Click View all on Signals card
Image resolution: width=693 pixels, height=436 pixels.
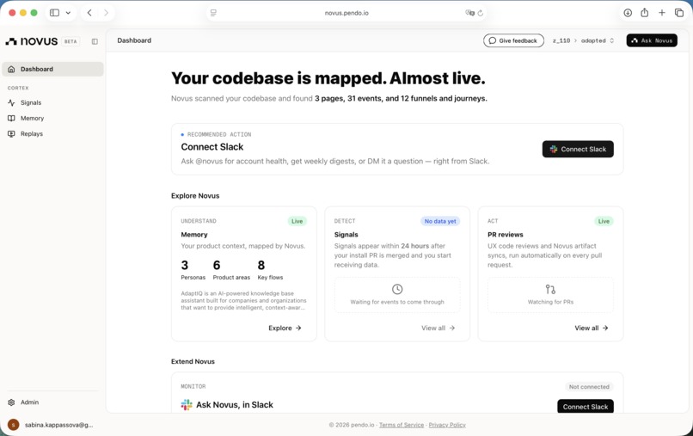438,328
